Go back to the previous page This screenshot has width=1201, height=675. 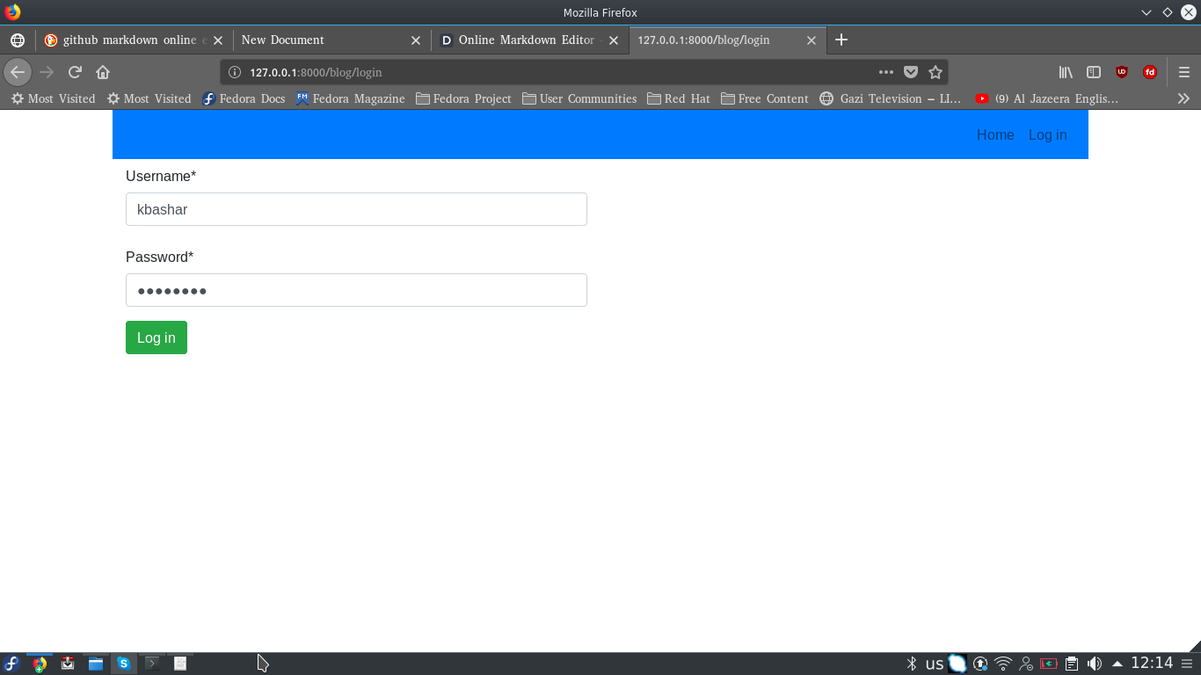click(18, 72)
